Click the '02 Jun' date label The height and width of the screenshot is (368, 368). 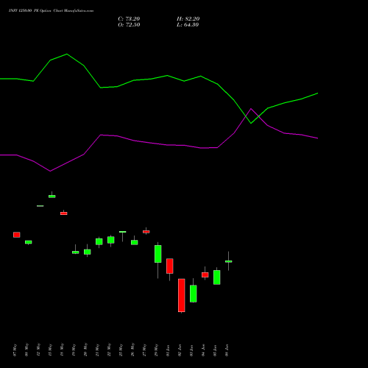point(180,350)
